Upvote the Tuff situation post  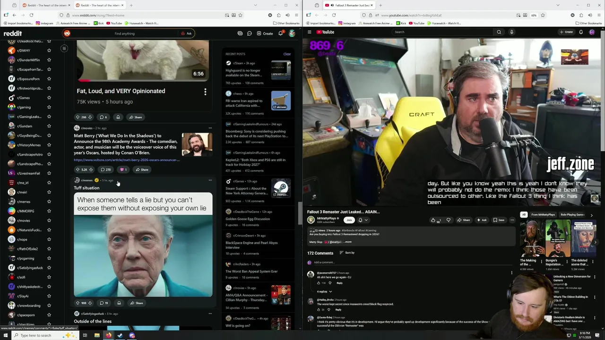tap(78, 303)
